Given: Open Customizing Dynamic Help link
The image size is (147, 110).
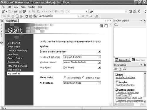Looking at the screenshot, I should click(x=127, y=92).
